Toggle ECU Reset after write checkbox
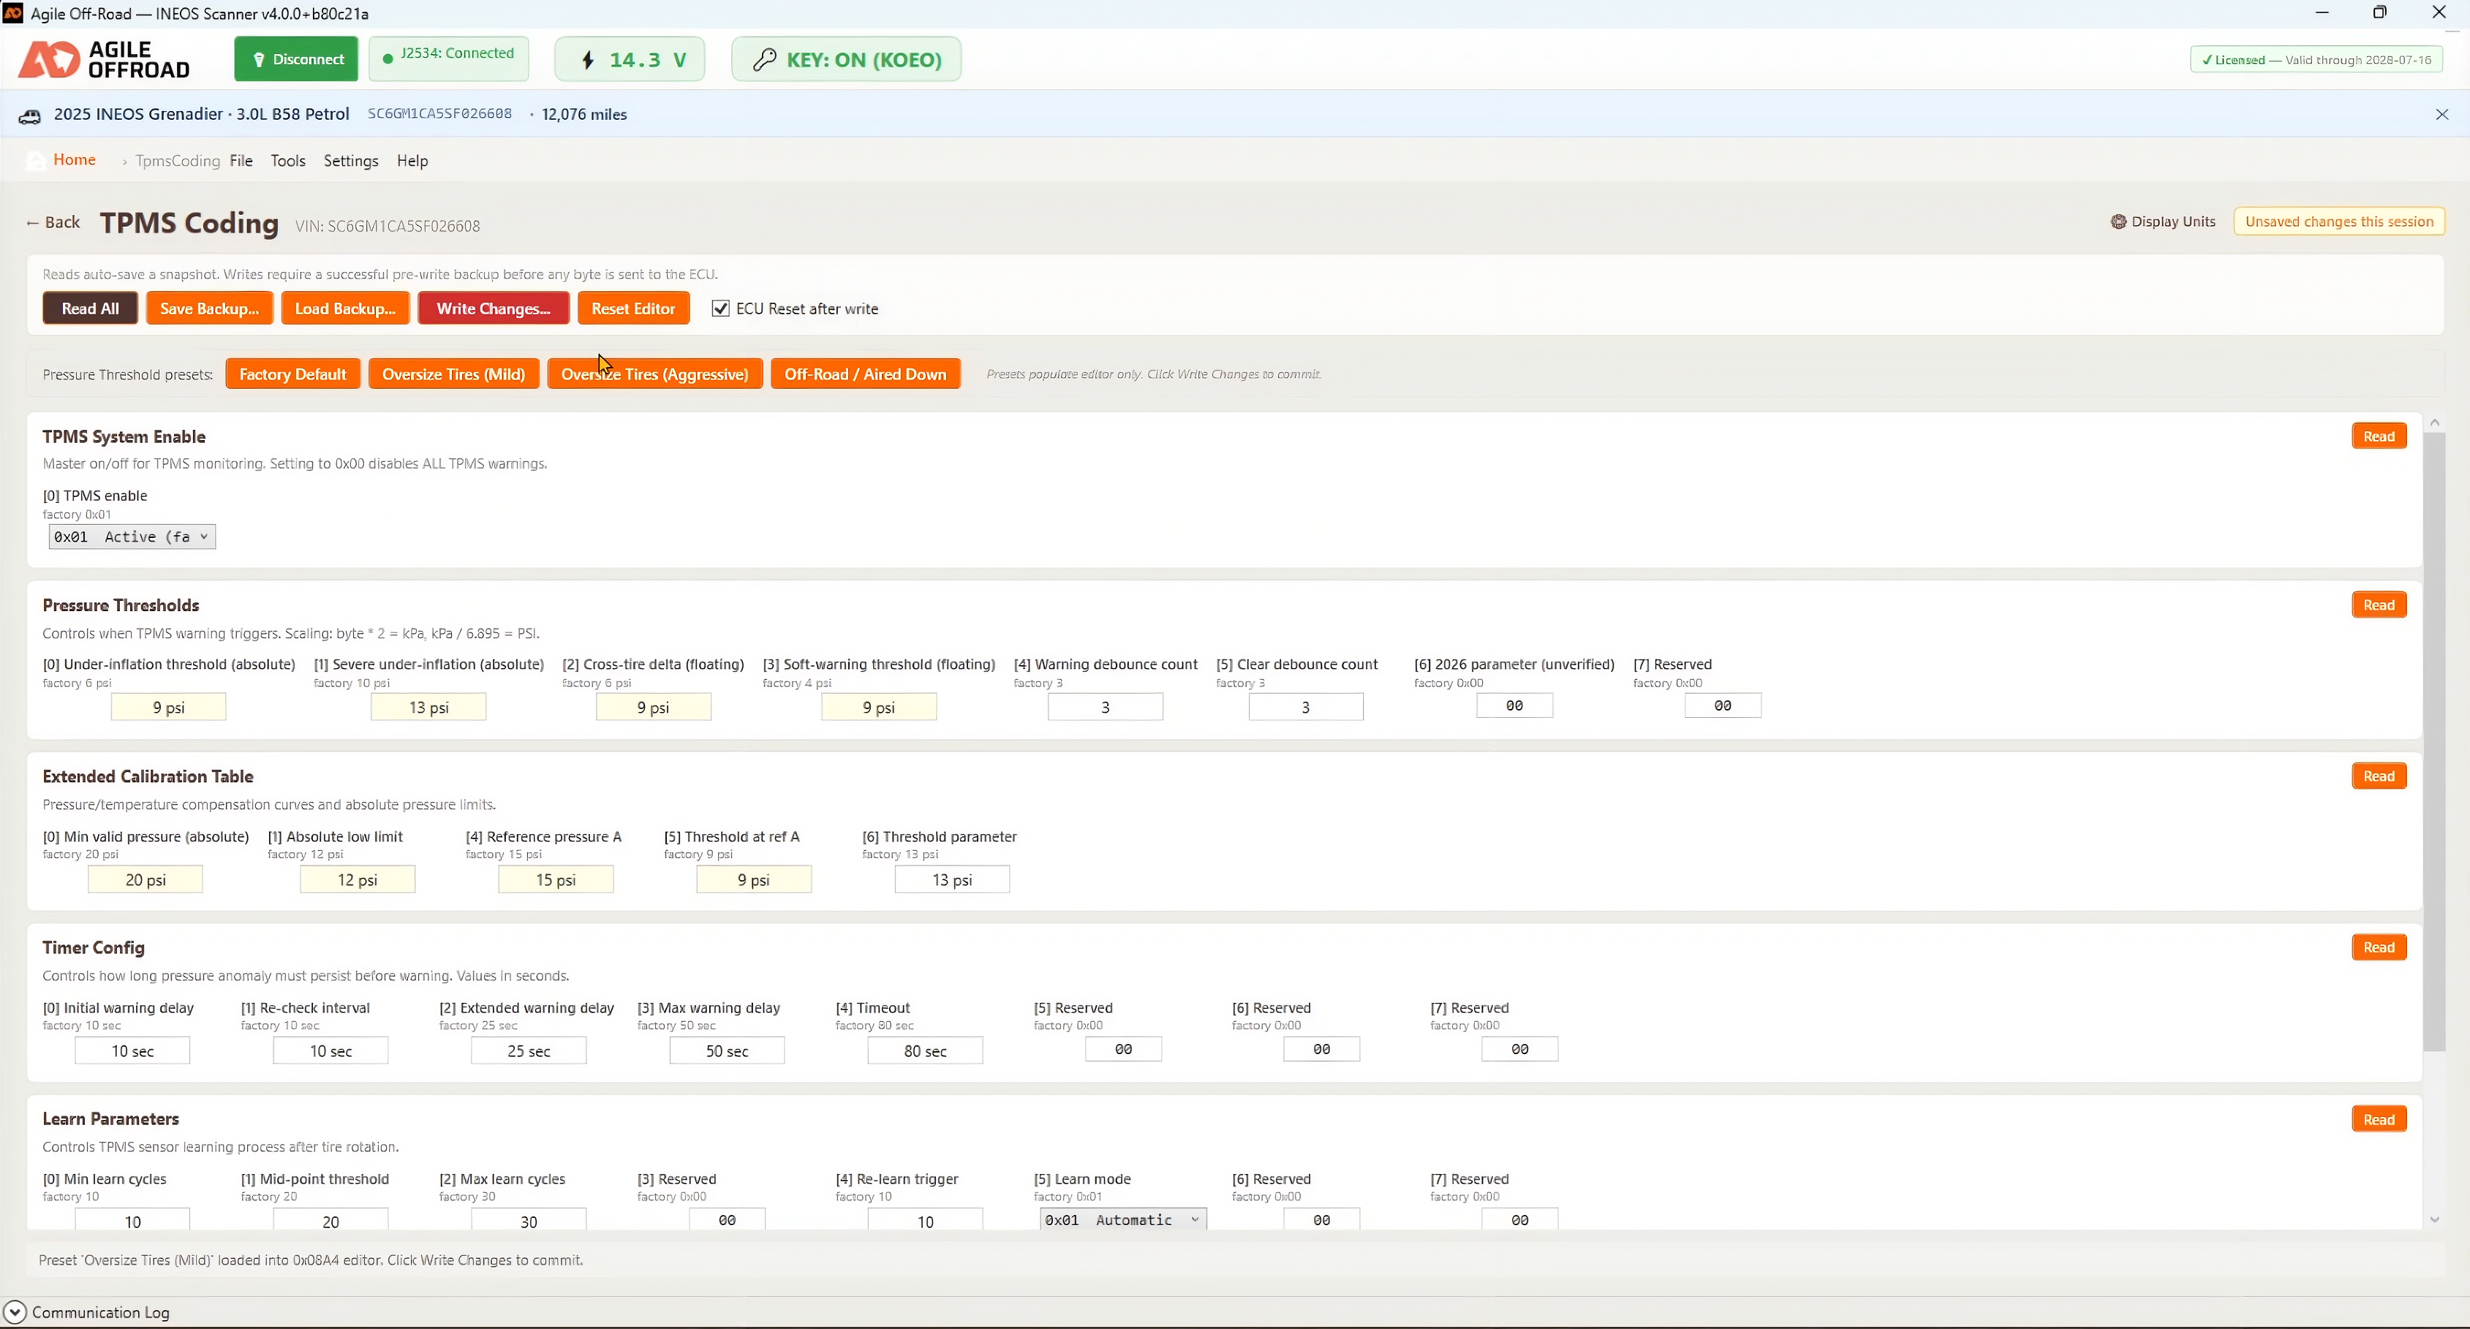This screenshot has width=2470, height=1329. click(720, 308)
